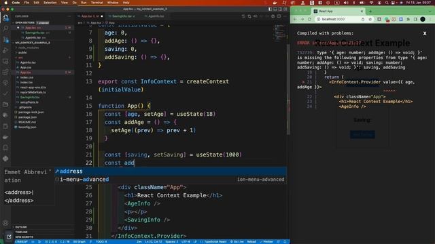This screenshot has height=244, width=435.
Task: Select SavingInfo.tsx under Open Editors
Action: coord(35,33)
